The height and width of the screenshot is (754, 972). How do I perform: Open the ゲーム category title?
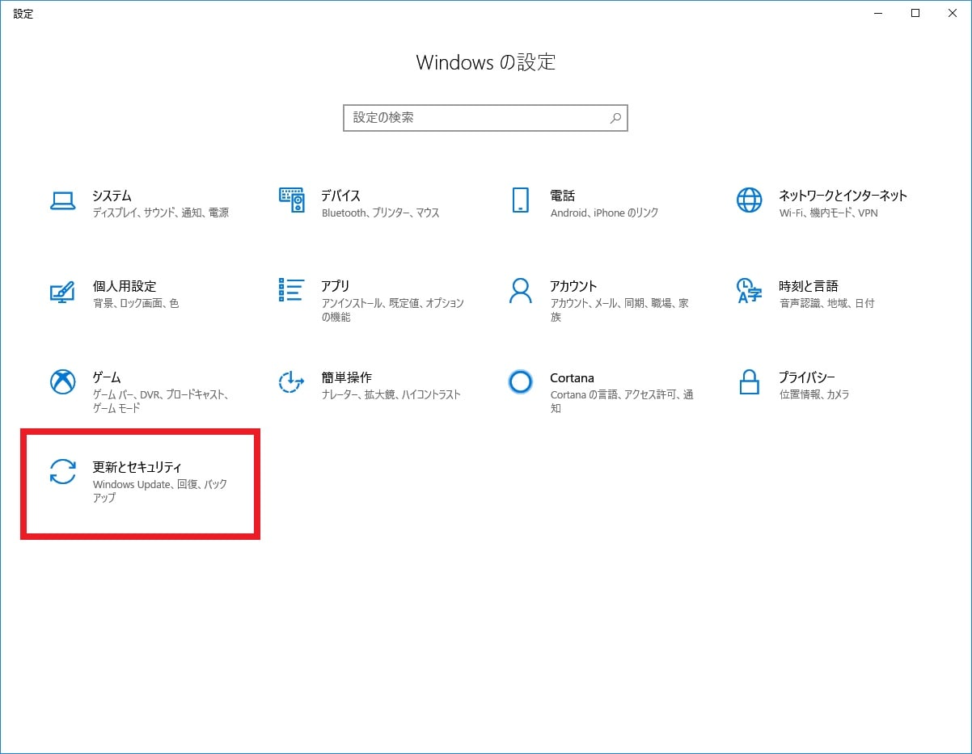coord(106,377)
